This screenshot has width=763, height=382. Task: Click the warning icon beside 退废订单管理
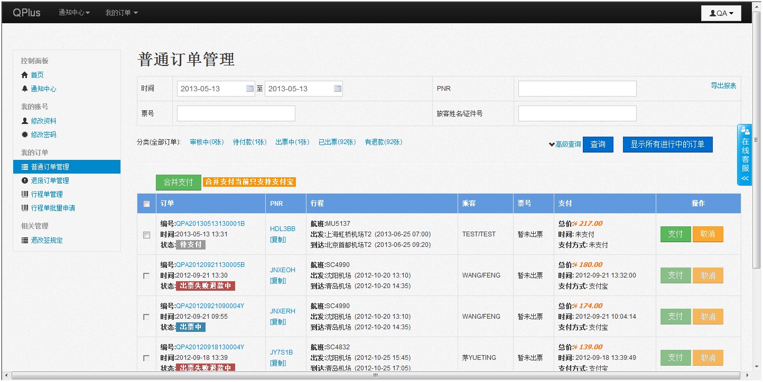[x=25, y=180]
